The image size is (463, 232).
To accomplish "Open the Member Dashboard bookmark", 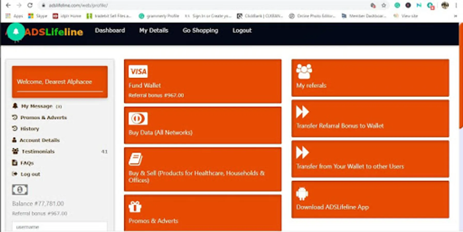I will 364,16.
